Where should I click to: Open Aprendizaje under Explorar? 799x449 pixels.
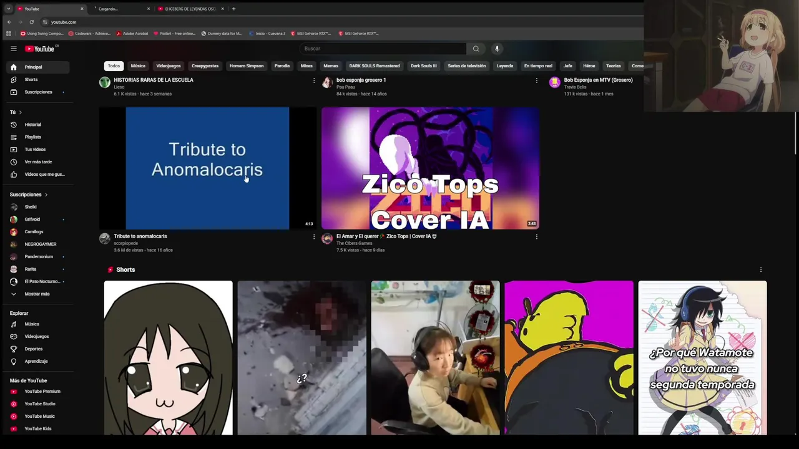pyautogui.click(x=38, y=362)
